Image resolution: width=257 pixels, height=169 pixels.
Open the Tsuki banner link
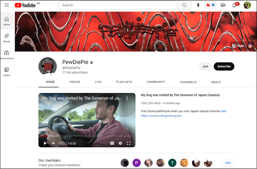(238, 46)
